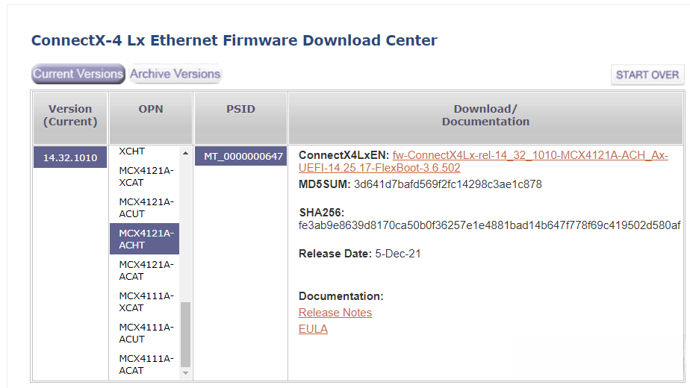Click the Download/Documentation column header

[x=486, y=118]
